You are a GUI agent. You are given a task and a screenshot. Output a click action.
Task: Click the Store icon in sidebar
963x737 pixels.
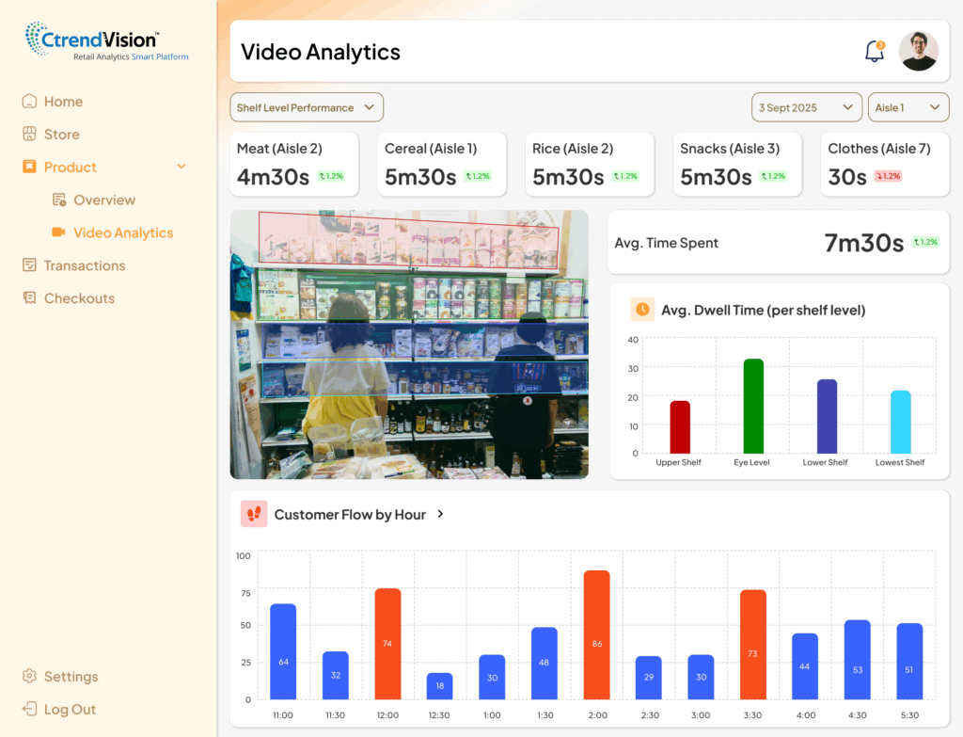30,135
